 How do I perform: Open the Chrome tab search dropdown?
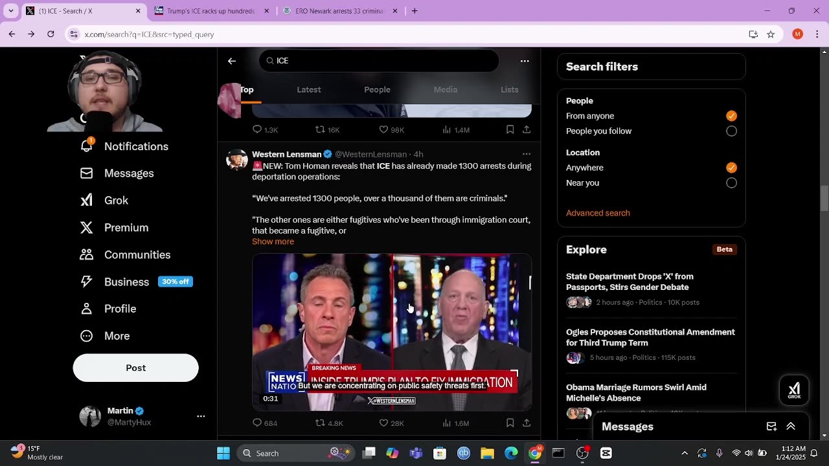click(11, 11)
